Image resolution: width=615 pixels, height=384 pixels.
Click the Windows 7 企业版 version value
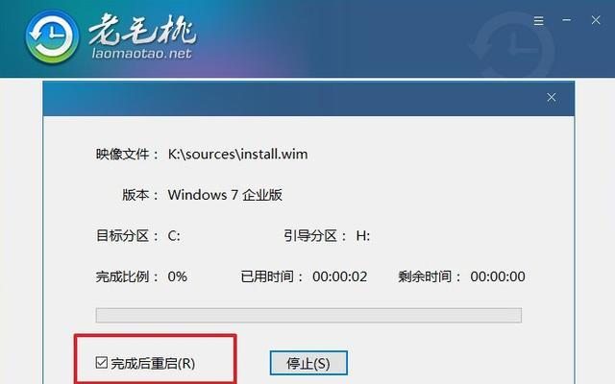[x=225, y=195]
